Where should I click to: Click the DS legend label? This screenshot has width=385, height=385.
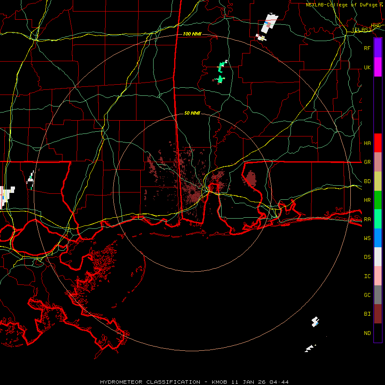(x=367, y=257)
